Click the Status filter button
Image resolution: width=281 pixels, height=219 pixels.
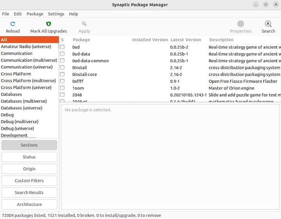(x=29, y=157)
